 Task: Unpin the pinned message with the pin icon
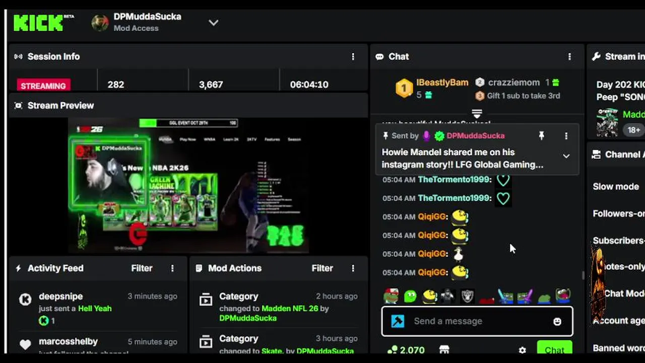541,136
